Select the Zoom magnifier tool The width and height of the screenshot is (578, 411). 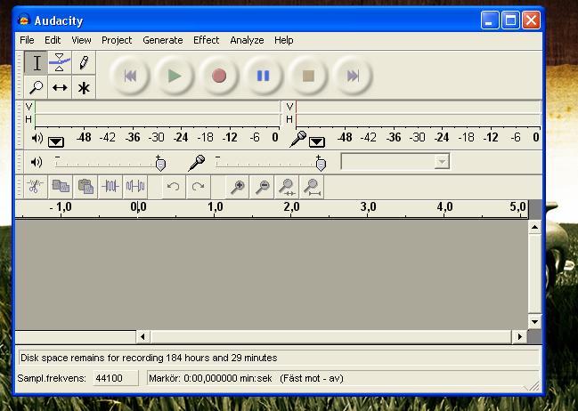tap(37, 87)
